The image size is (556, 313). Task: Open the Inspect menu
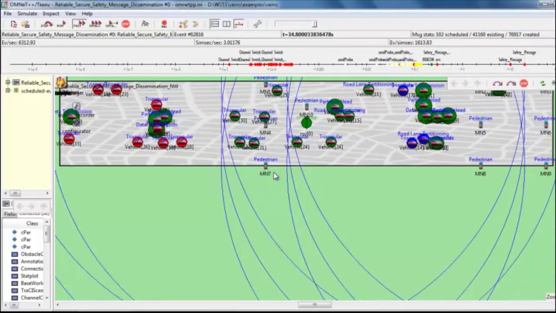(x=51, y=13)
